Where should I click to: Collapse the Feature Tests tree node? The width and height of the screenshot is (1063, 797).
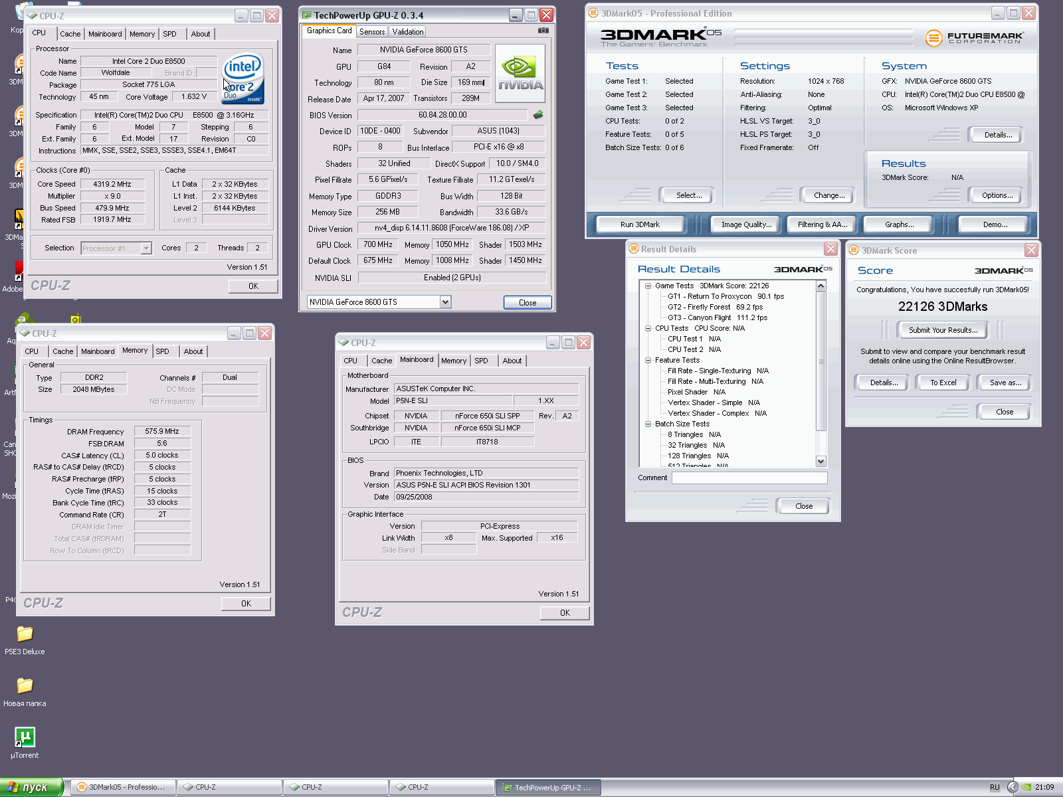click(648, 360)
